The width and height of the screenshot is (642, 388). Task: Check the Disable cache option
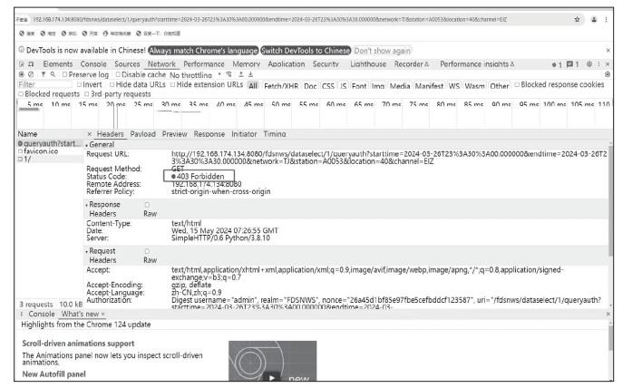116,74
